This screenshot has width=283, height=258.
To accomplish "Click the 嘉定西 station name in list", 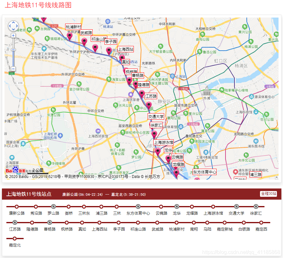I will pyautogui.click(x=261, y=229).
